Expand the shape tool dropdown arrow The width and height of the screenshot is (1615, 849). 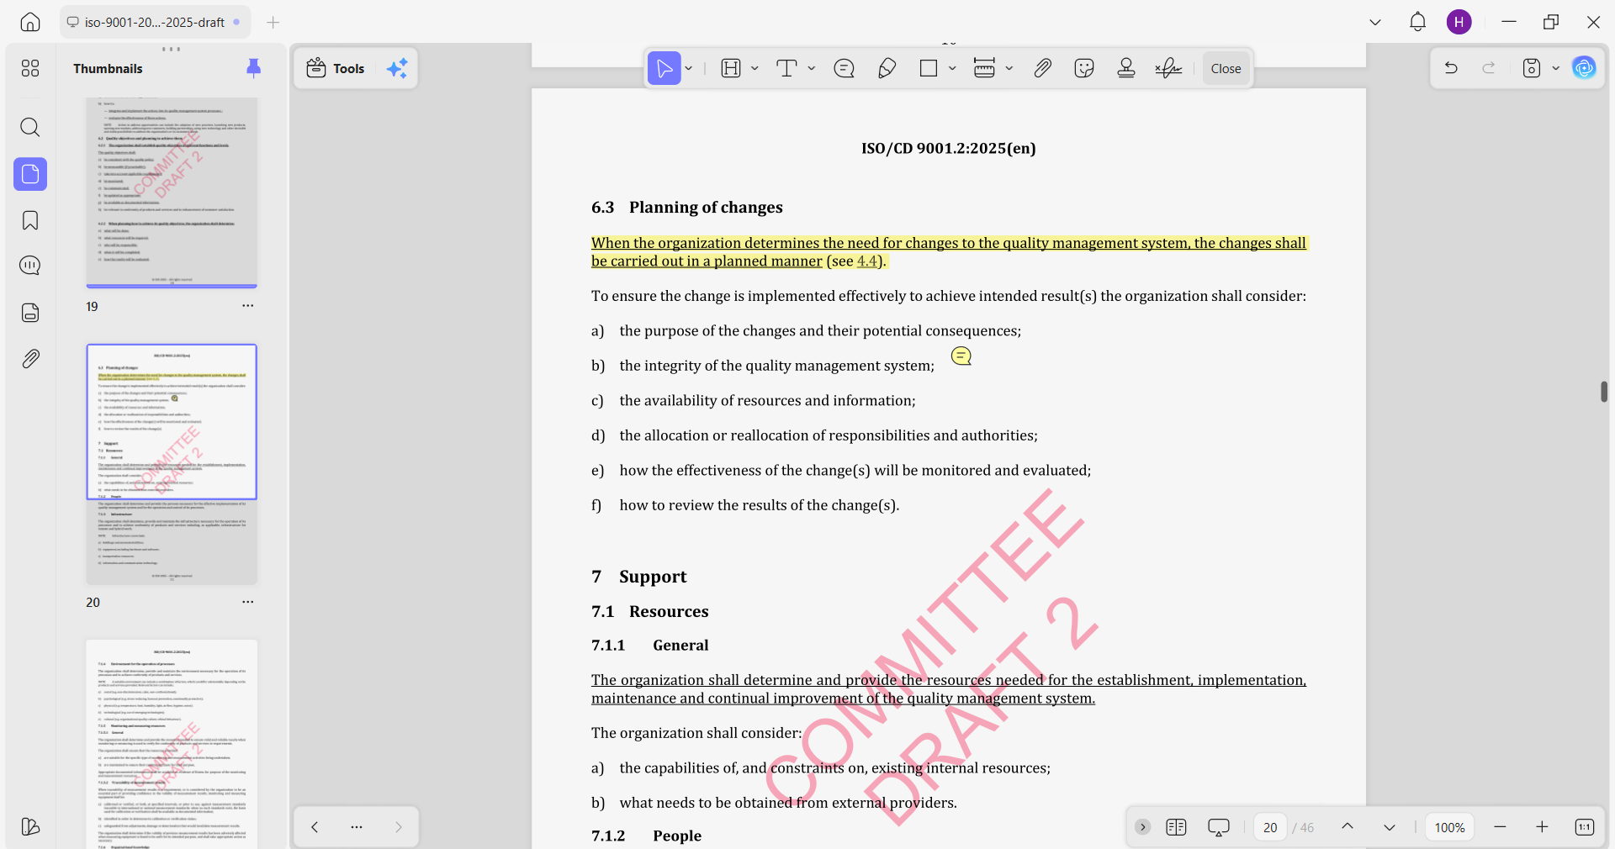pos(952,68)
